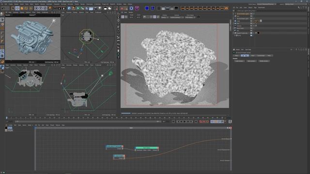
Task: Click the purple square plugin icon
Action: [x=137, y=8]
